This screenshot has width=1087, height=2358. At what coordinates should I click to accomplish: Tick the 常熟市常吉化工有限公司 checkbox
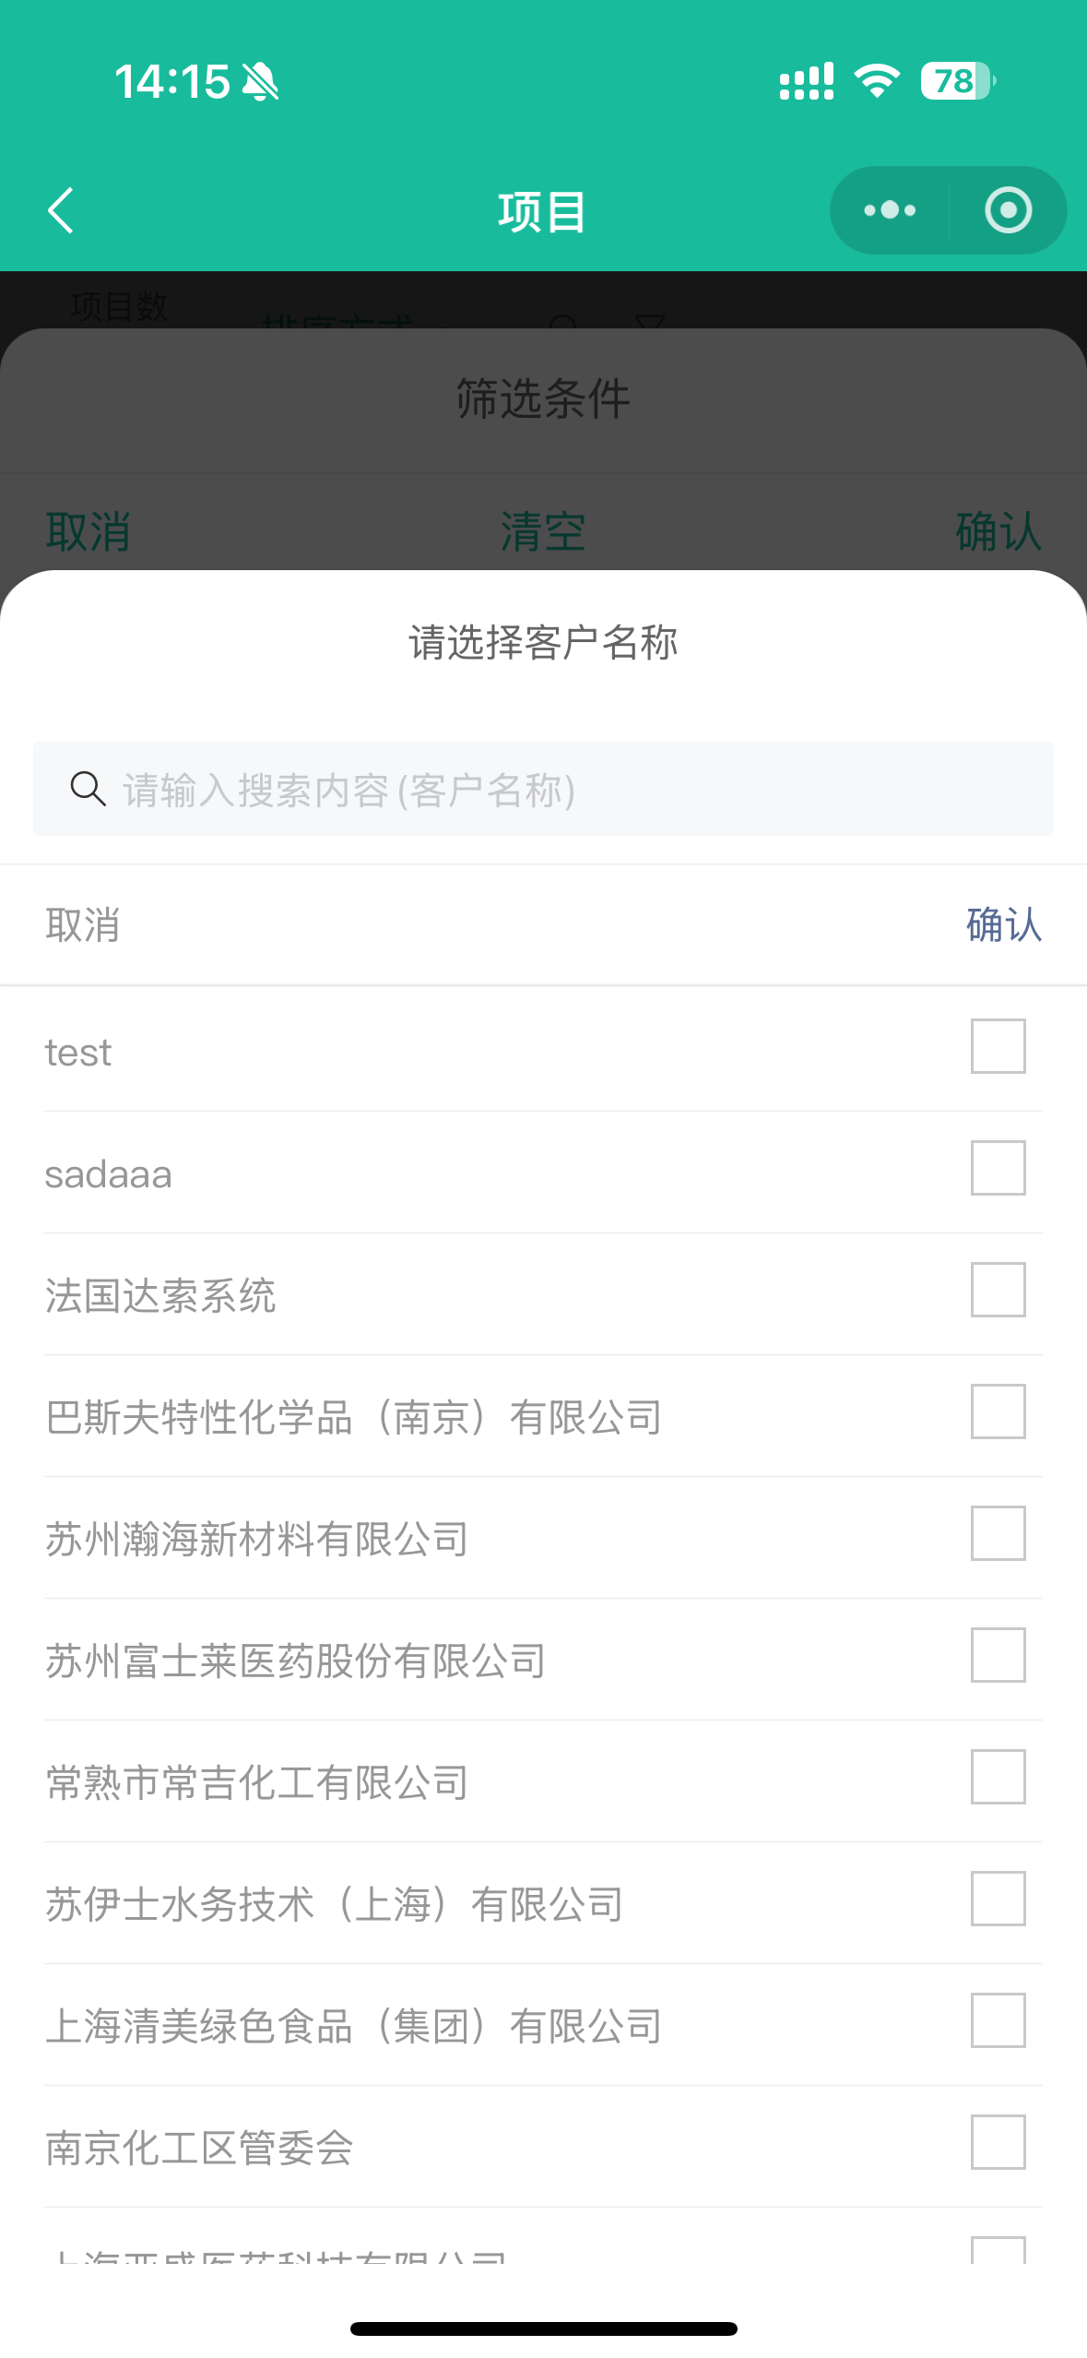point(998,1777)
